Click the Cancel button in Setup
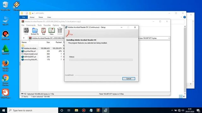Image resolution: width=202 pixels, height=113 pixels. (129, 78)
